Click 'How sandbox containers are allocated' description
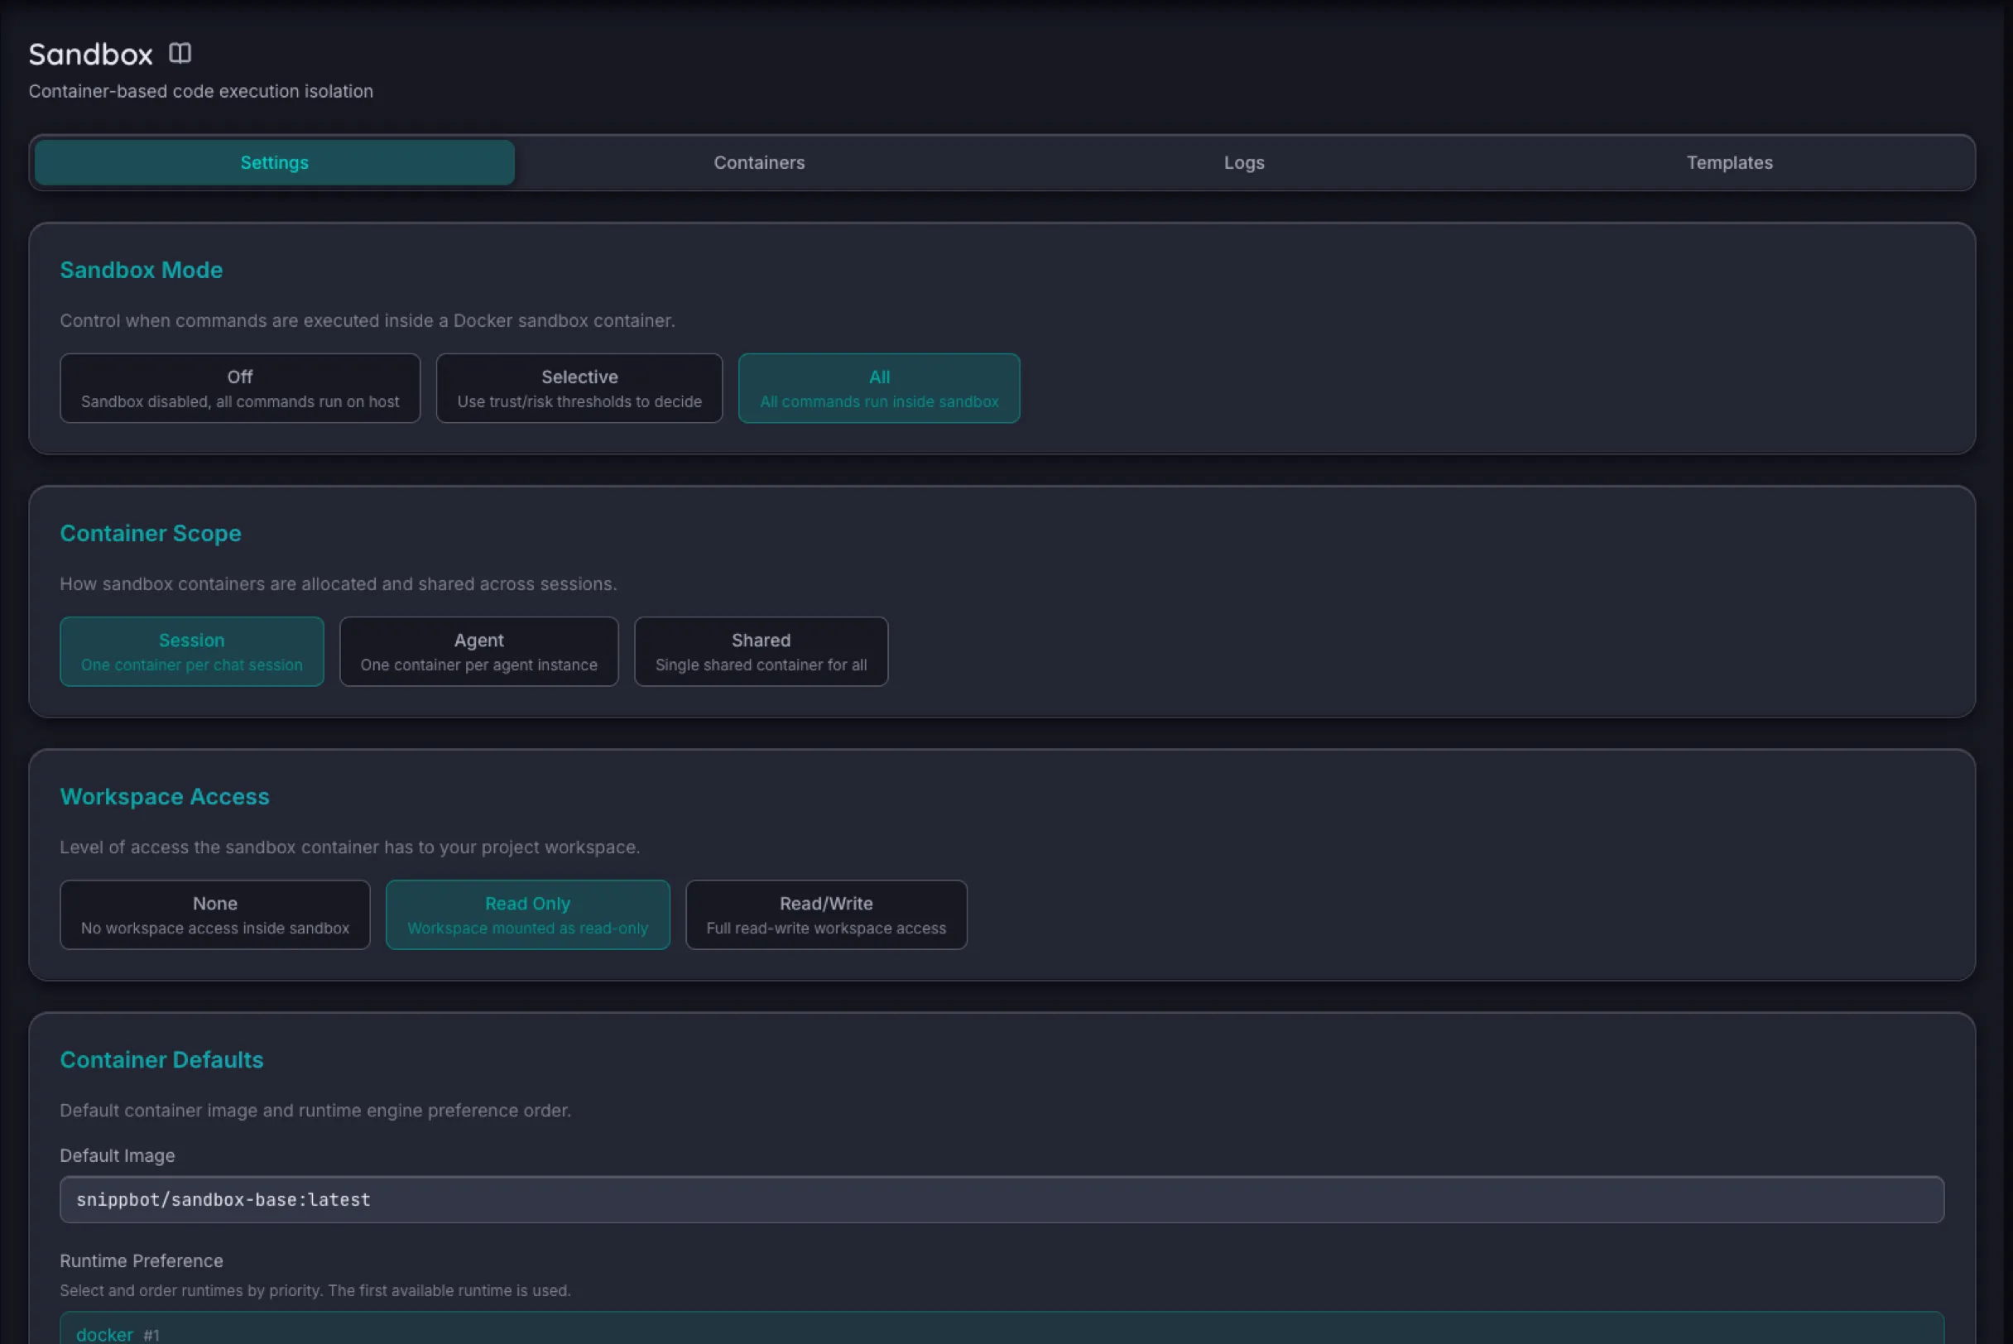The width and height of the screenshot is (2013, 1344). [x=338, y=583]
